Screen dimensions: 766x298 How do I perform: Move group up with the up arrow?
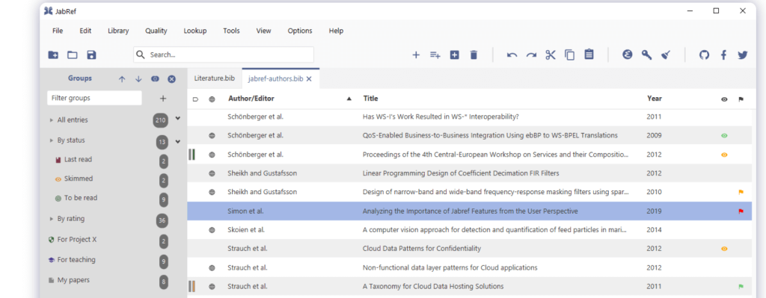click(x=122, y=79)
